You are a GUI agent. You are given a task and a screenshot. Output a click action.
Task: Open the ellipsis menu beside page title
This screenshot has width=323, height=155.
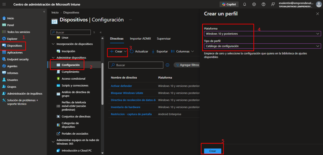tap(131, 20)
